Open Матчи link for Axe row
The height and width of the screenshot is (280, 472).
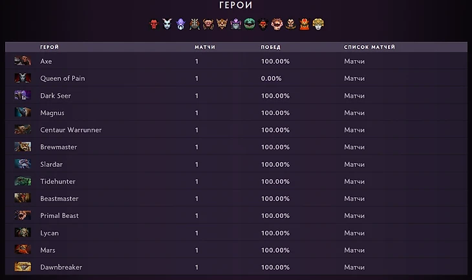(x=354, y=61)
